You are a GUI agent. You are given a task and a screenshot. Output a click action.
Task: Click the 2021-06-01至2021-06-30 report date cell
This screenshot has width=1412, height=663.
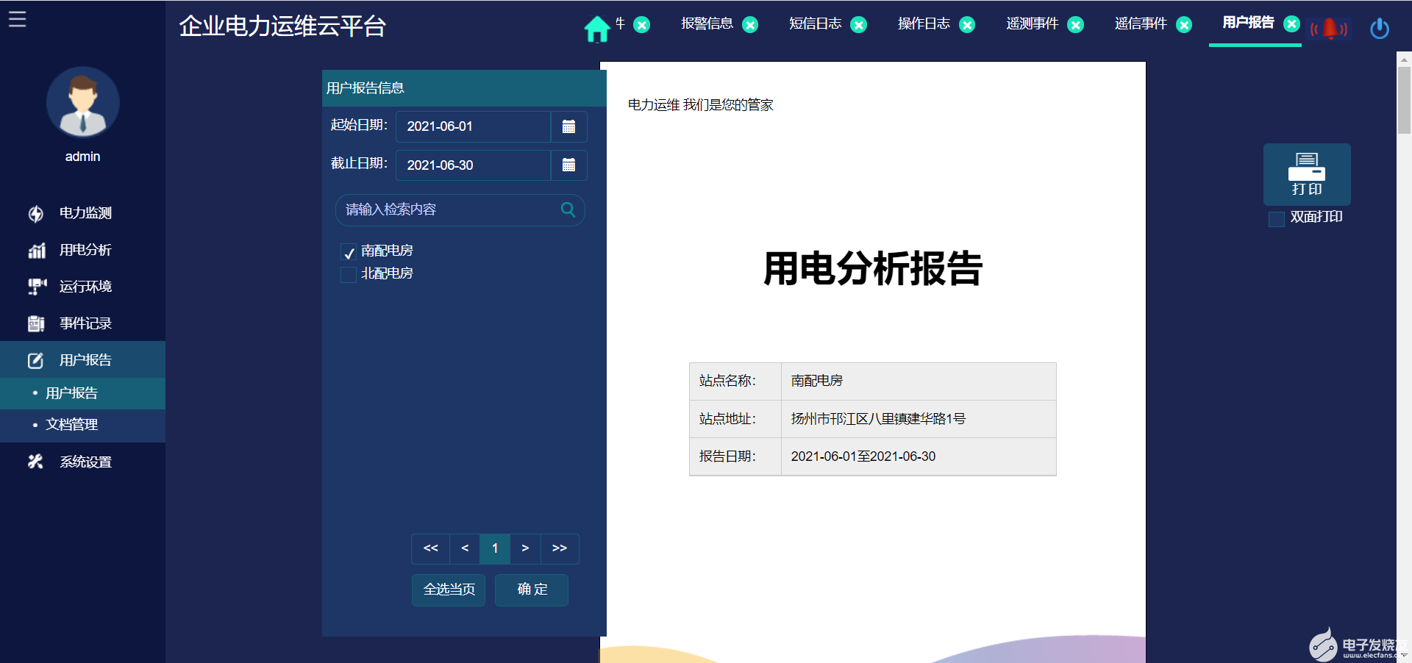[919, 456]
